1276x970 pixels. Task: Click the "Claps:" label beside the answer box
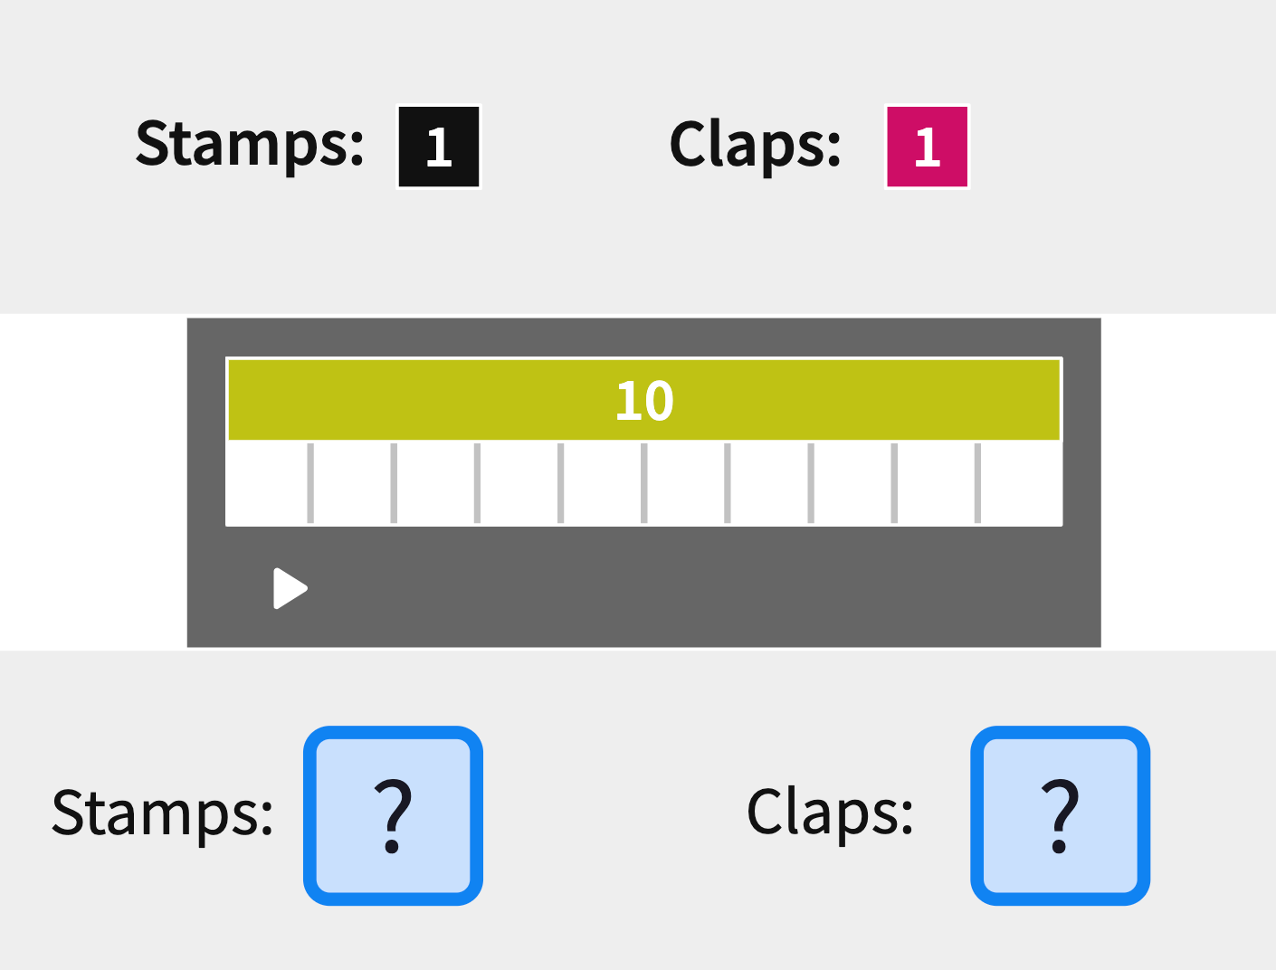coord(830,812)
